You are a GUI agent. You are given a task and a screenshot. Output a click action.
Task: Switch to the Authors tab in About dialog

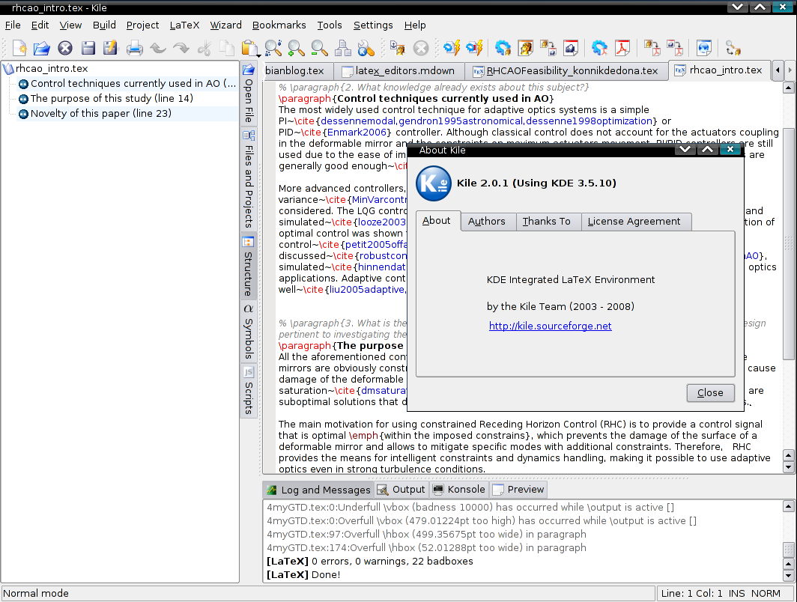486,222
